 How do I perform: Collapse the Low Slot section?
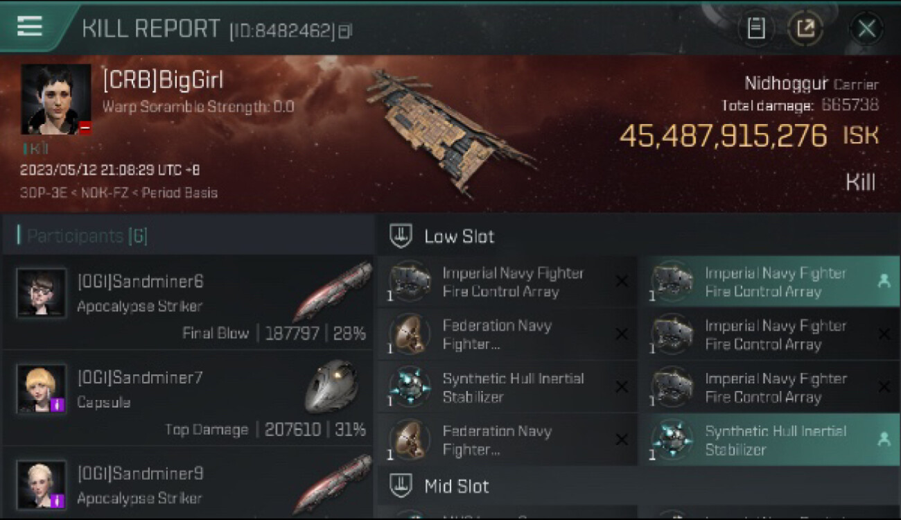401,236
